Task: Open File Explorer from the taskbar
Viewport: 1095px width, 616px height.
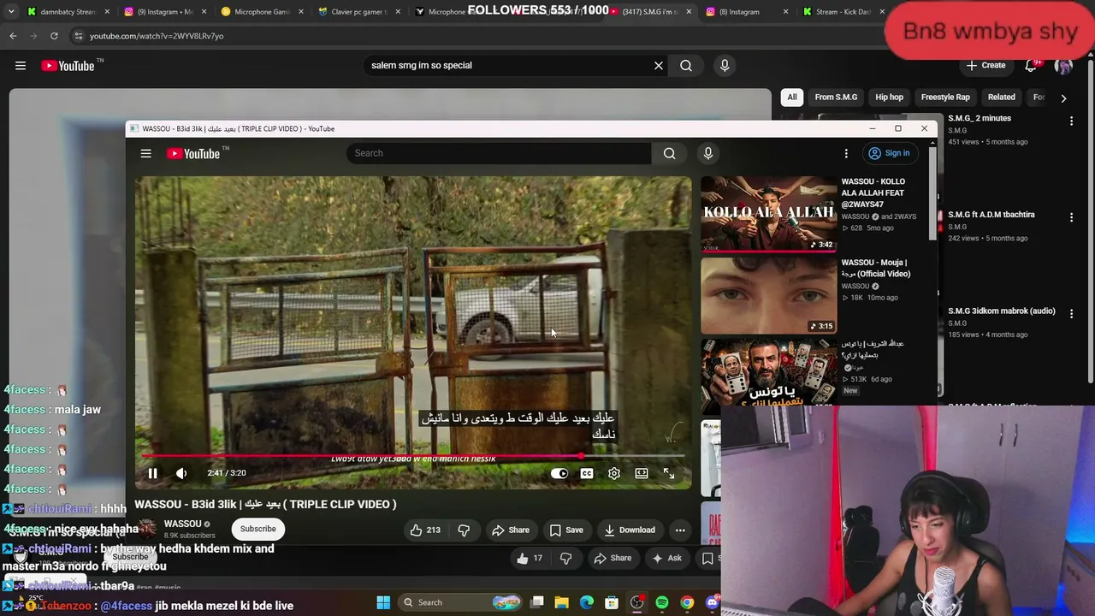Action: click(x=561, y=602)
